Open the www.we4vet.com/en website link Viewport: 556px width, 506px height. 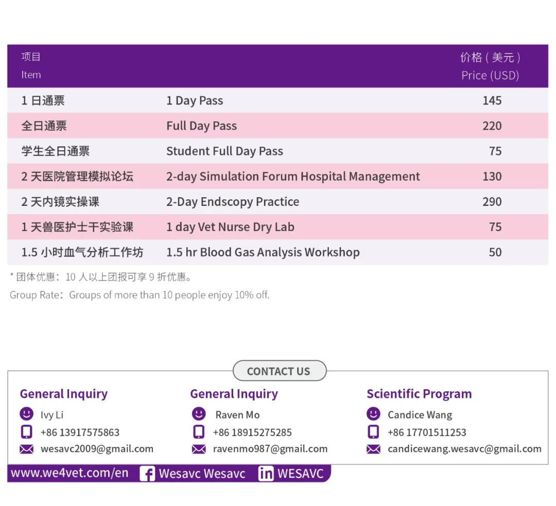(x=69, y=473)
